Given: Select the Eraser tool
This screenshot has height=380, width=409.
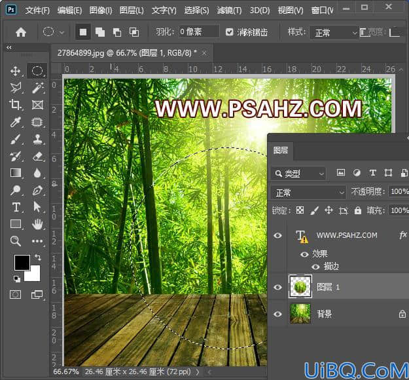Looking at the screenshot, I should (x=37, y=156).
